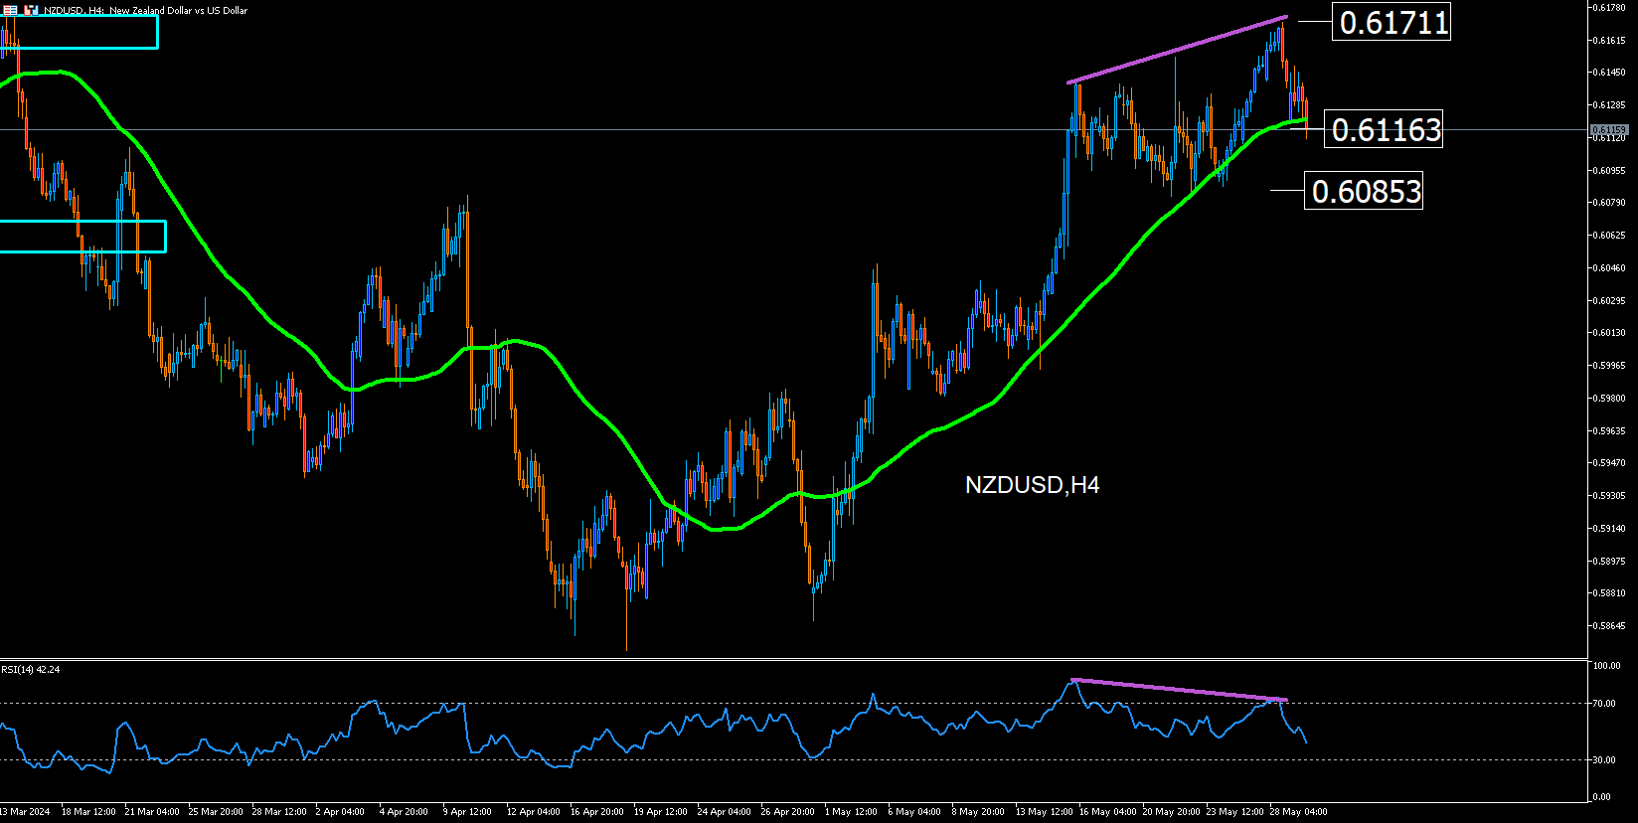Click the 70.00 level on the RSI scale
This screenshot has height=823, width=1638.
(x=1603, y=703)
